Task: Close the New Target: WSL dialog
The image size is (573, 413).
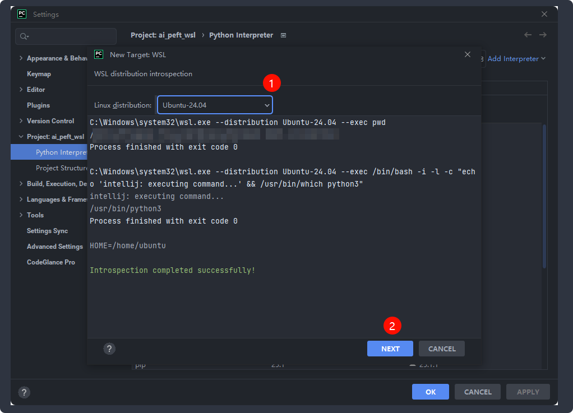Action: click(x=468, y=54)
